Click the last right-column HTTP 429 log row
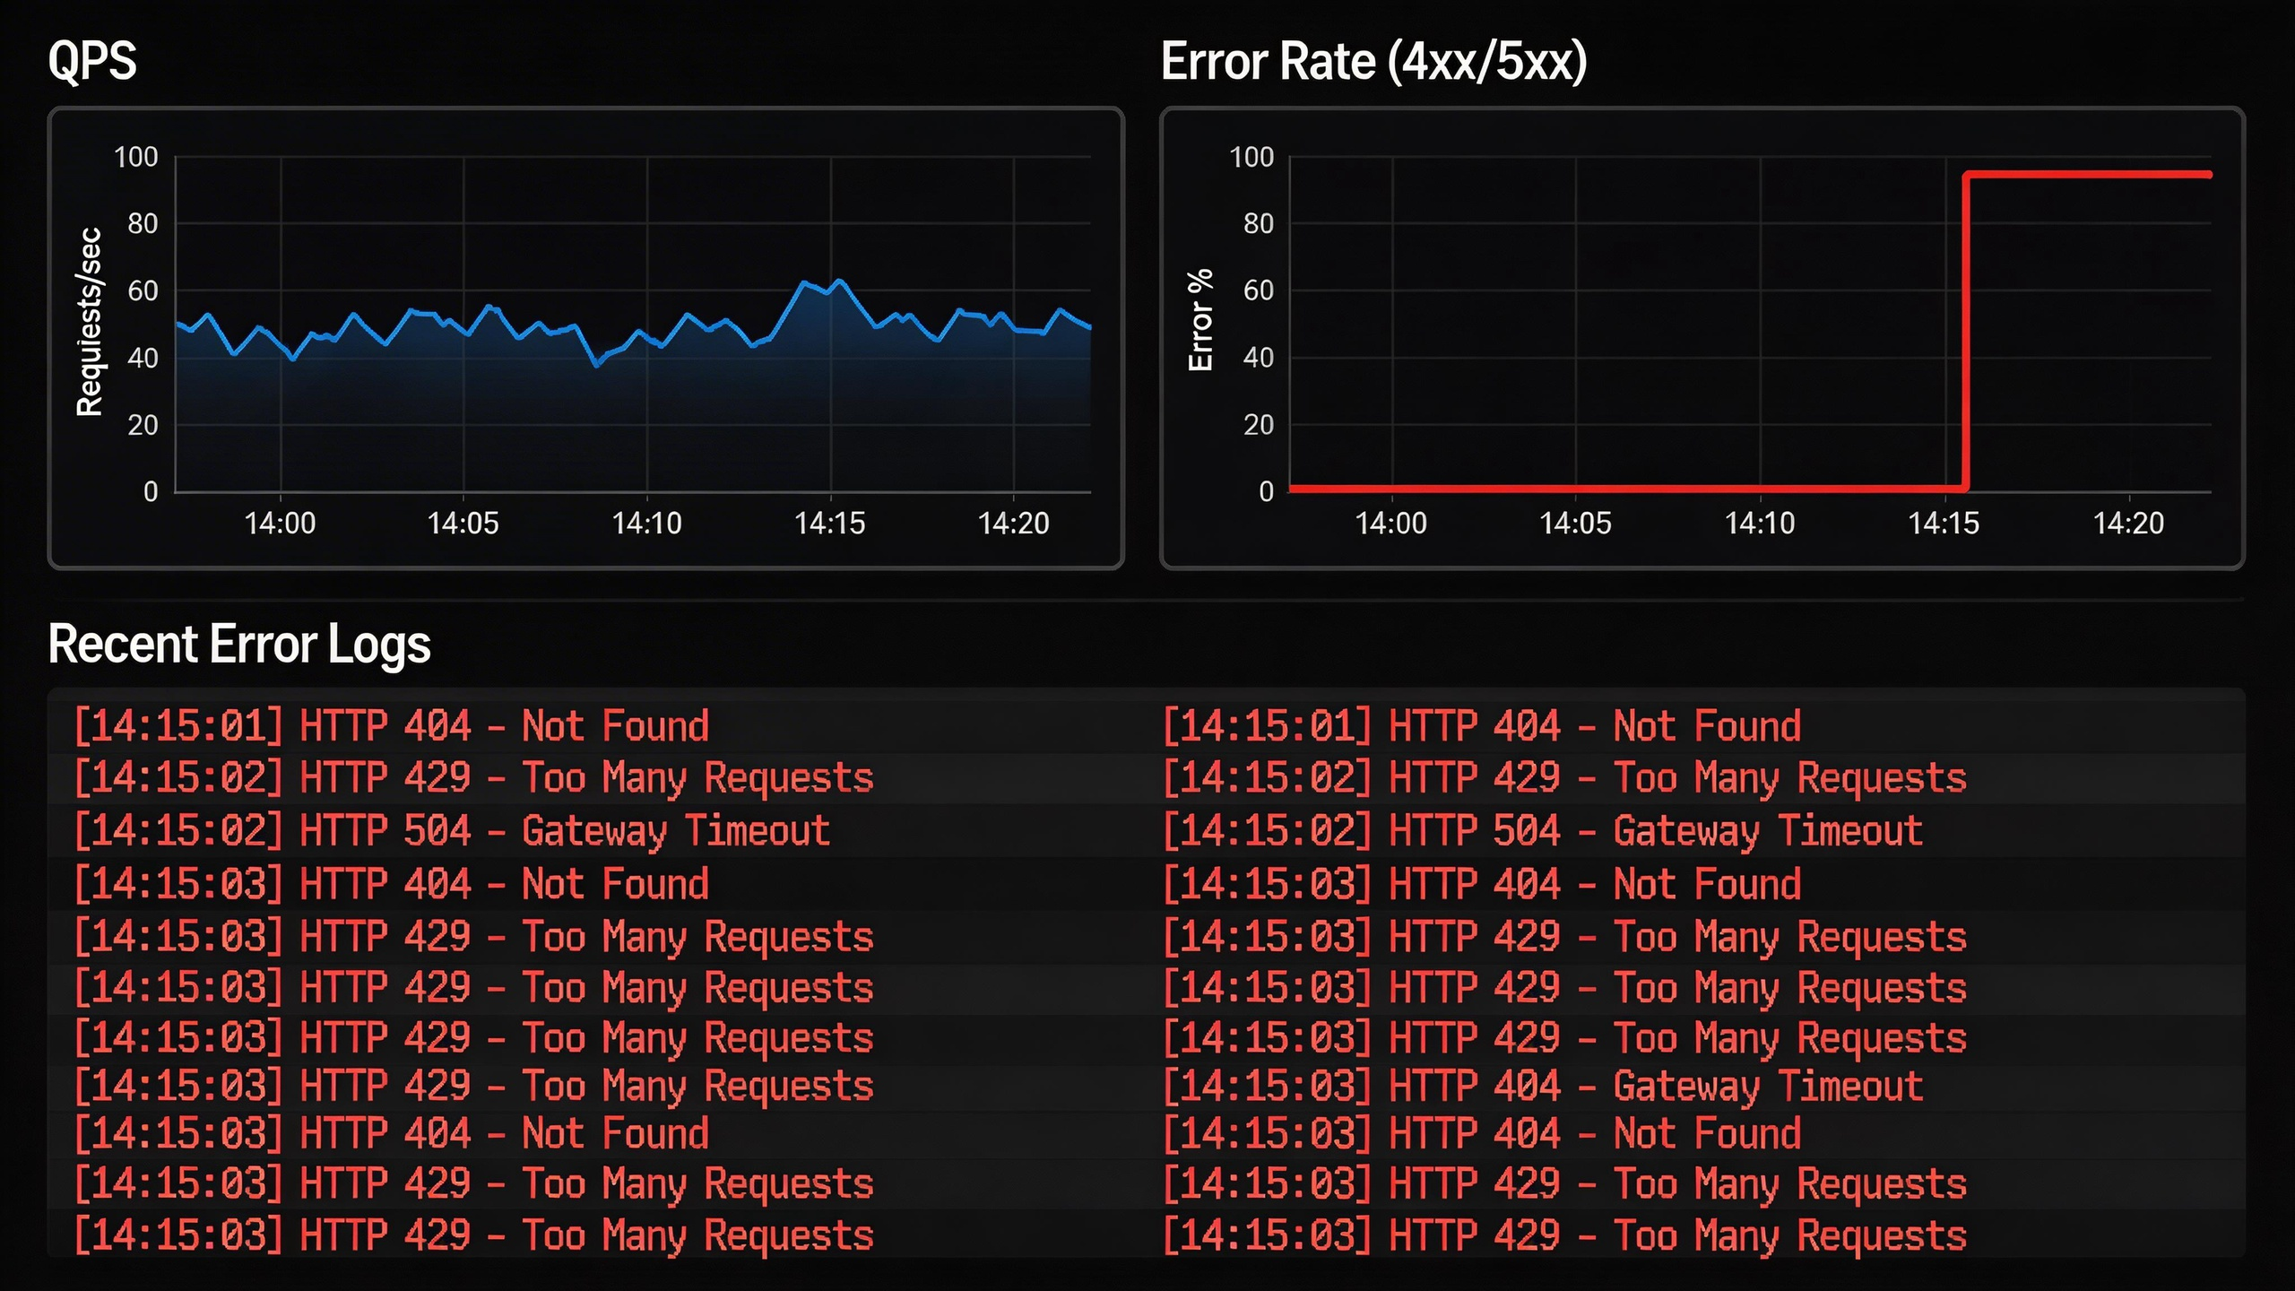This screenshot has width=2295, height=1291. point(1563,1235)
